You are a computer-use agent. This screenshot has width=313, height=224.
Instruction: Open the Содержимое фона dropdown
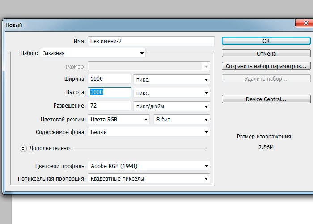[x=149, y=132]
